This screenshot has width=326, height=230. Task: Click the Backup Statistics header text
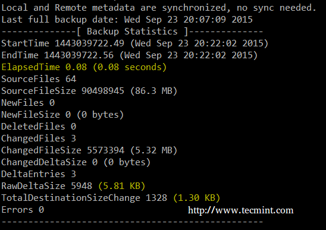132,31
